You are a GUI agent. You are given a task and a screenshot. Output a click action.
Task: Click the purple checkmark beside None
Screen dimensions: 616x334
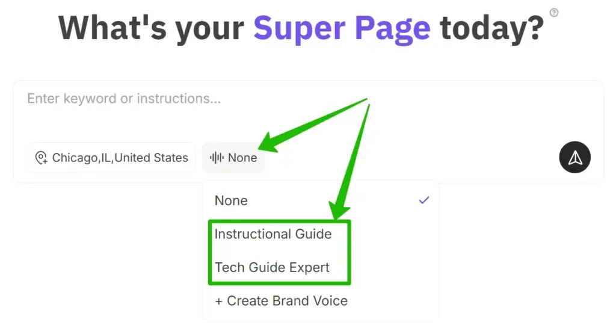[424, 200]
